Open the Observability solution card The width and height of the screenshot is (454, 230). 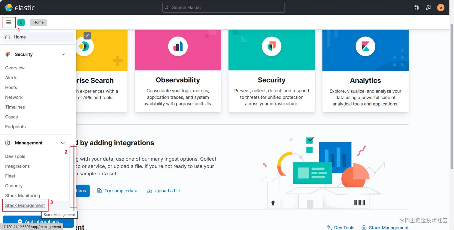[178, 71]
